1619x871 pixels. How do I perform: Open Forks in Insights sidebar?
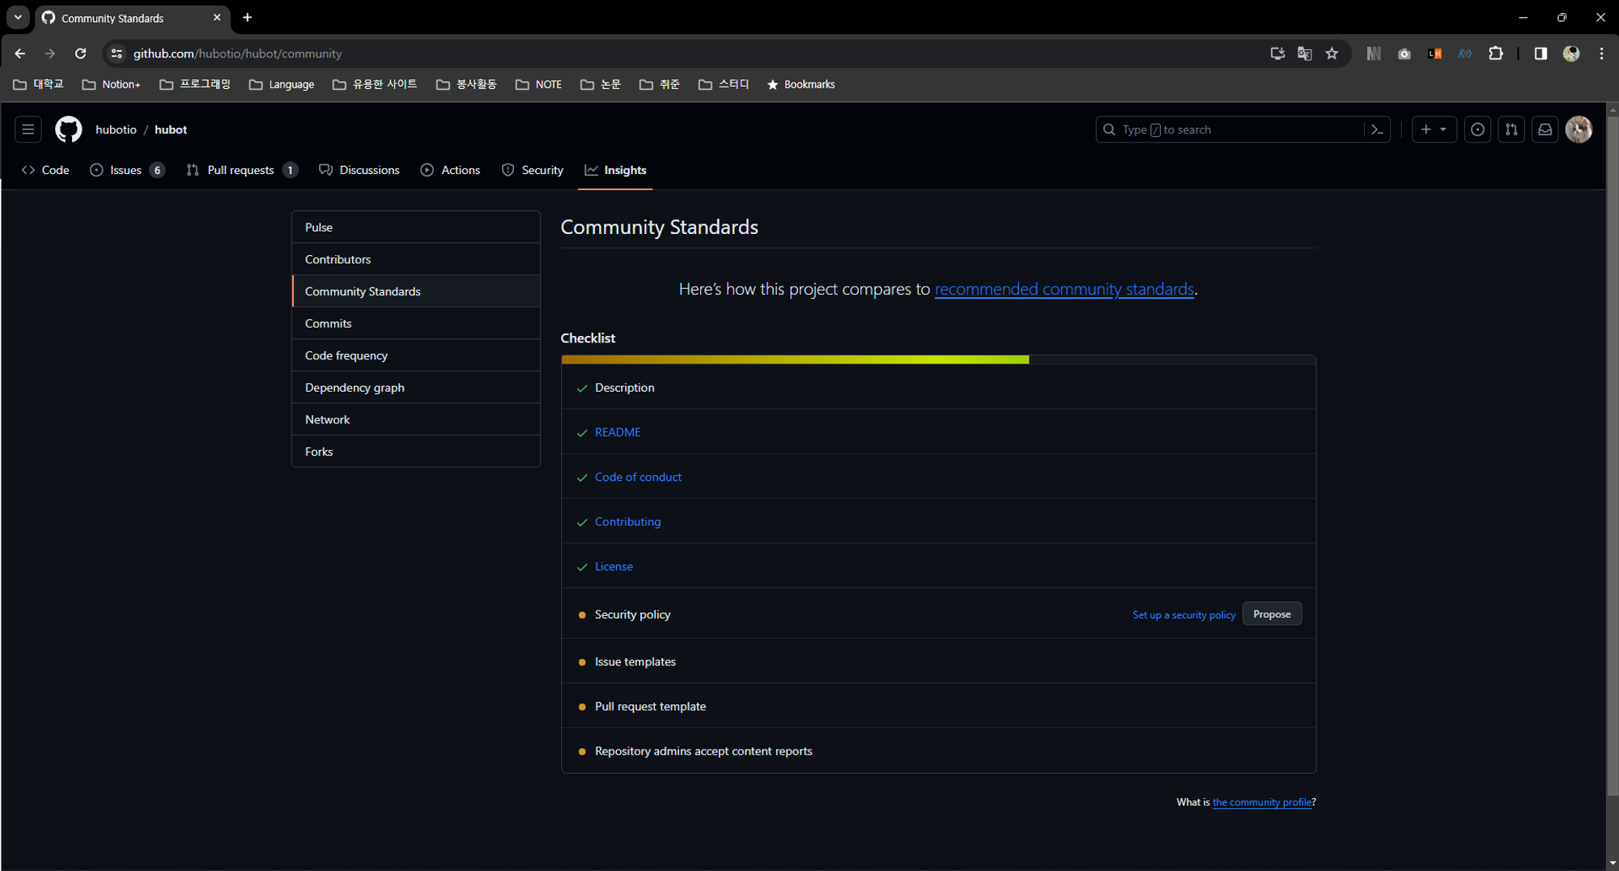(x=416, y=452)
